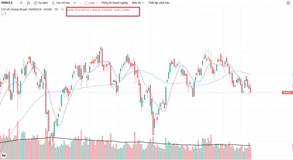Toggle the indicator legend collapse button 7
Image resolution: width=293 pixels, height=160 pixels.
coord(4,14)
